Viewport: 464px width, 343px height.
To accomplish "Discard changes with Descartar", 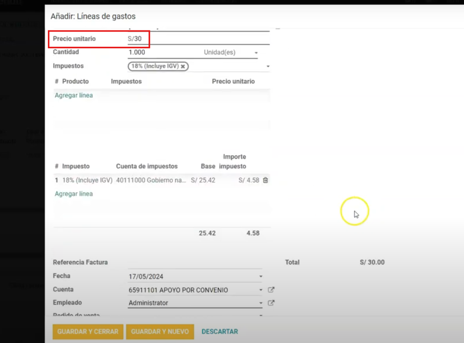I will [x=220, y=332].
